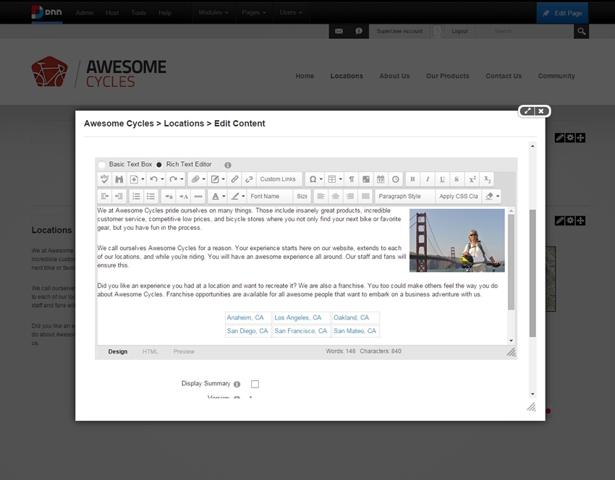
Task: Click the format stripper eraser icon
Action: coord(489,197)
